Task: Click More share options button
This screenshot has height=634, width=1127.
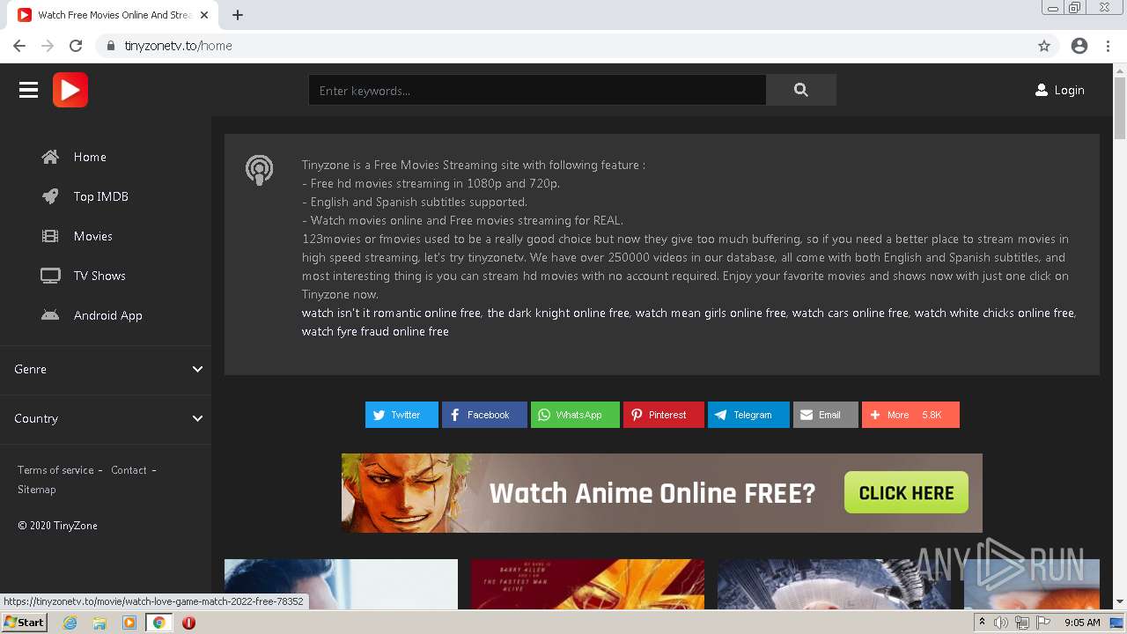Action: [910, 415]
